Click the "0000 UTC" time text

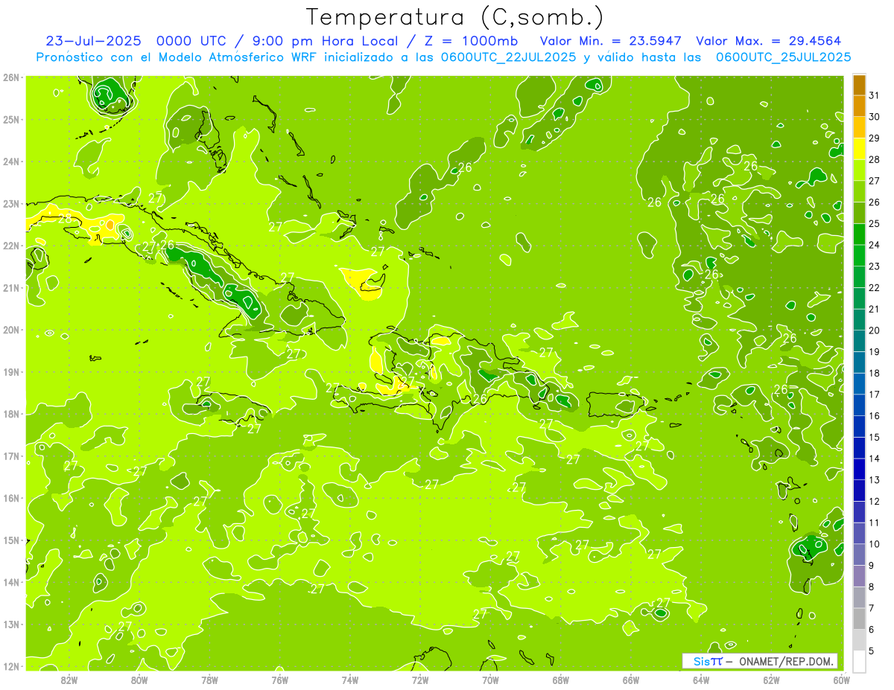click(190, 41)
